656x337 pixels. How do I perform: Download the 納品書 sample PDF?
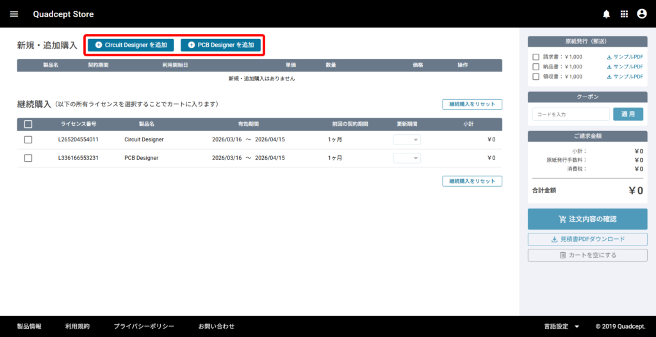point(625,67)
